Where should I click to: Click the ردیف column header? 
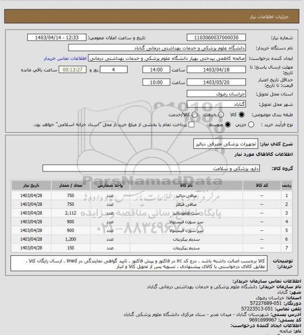pyautogui.click(x=287, y=185)
